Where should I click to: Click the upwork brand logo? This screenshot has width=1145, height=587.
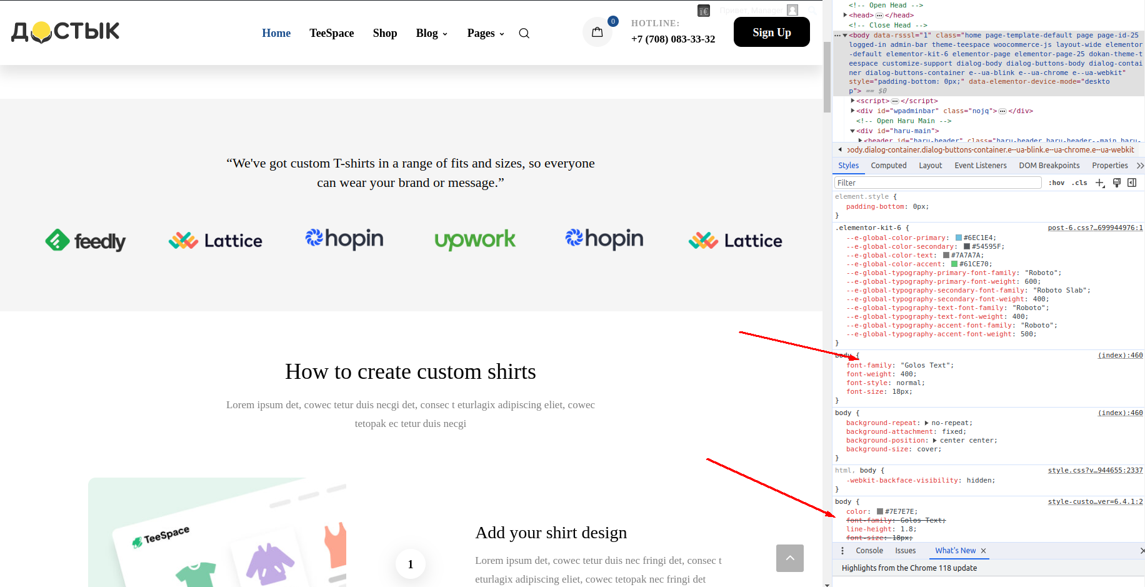tap(475, 239)
